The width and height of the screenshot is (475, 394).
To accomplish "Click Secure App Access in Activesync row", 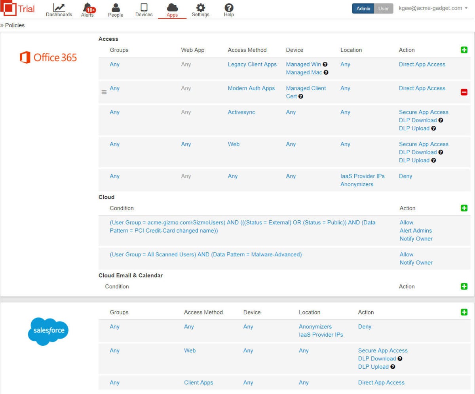I will tap(424, 112).
